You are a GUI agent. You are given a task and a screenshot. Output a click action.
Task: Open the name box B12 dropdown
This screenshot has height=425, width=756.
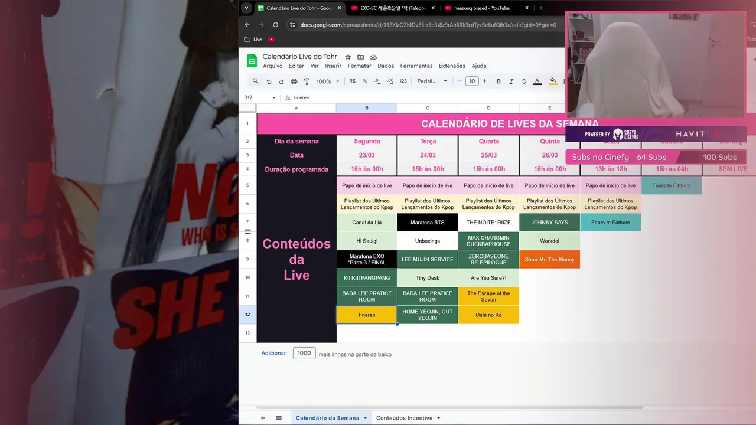tap(274, 97)
